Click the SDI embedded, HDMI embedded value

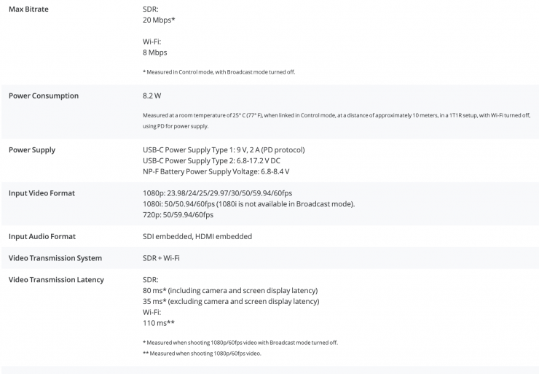pyautogui.click(x=197, y=236)
